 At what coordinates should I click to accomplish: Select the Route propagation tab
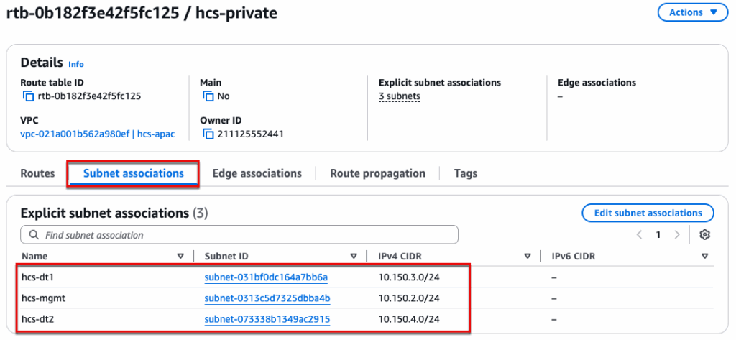click(x=377, y=173)
